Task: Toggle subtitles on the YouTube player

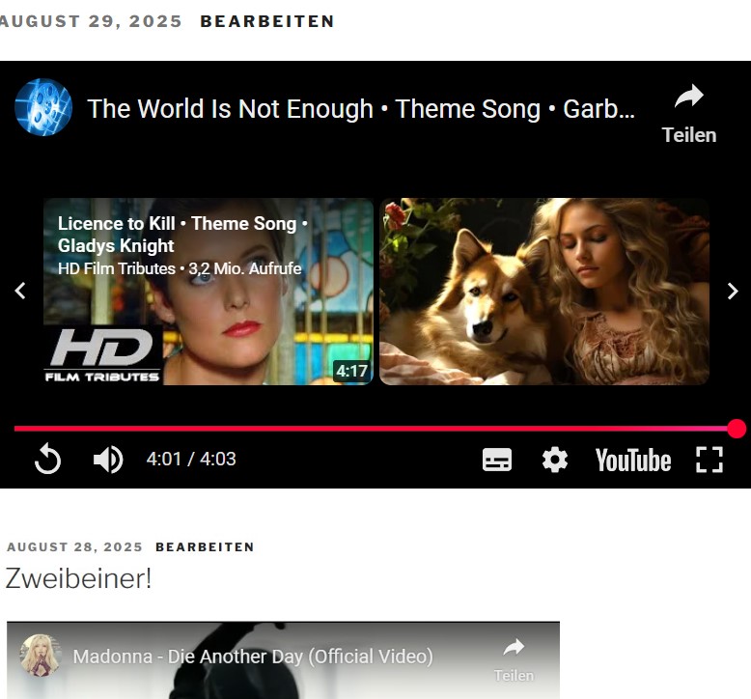Action: pyautogui.click(x=497, y=460)
